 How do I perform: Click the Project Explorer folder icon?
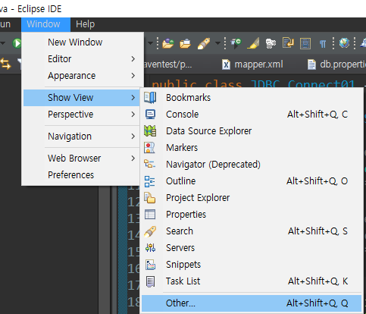(149, 198)
